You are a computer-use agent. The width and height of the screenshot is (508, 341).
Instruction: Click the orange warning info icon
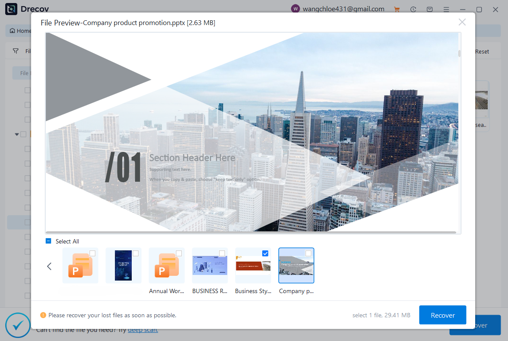pos(43,315)
